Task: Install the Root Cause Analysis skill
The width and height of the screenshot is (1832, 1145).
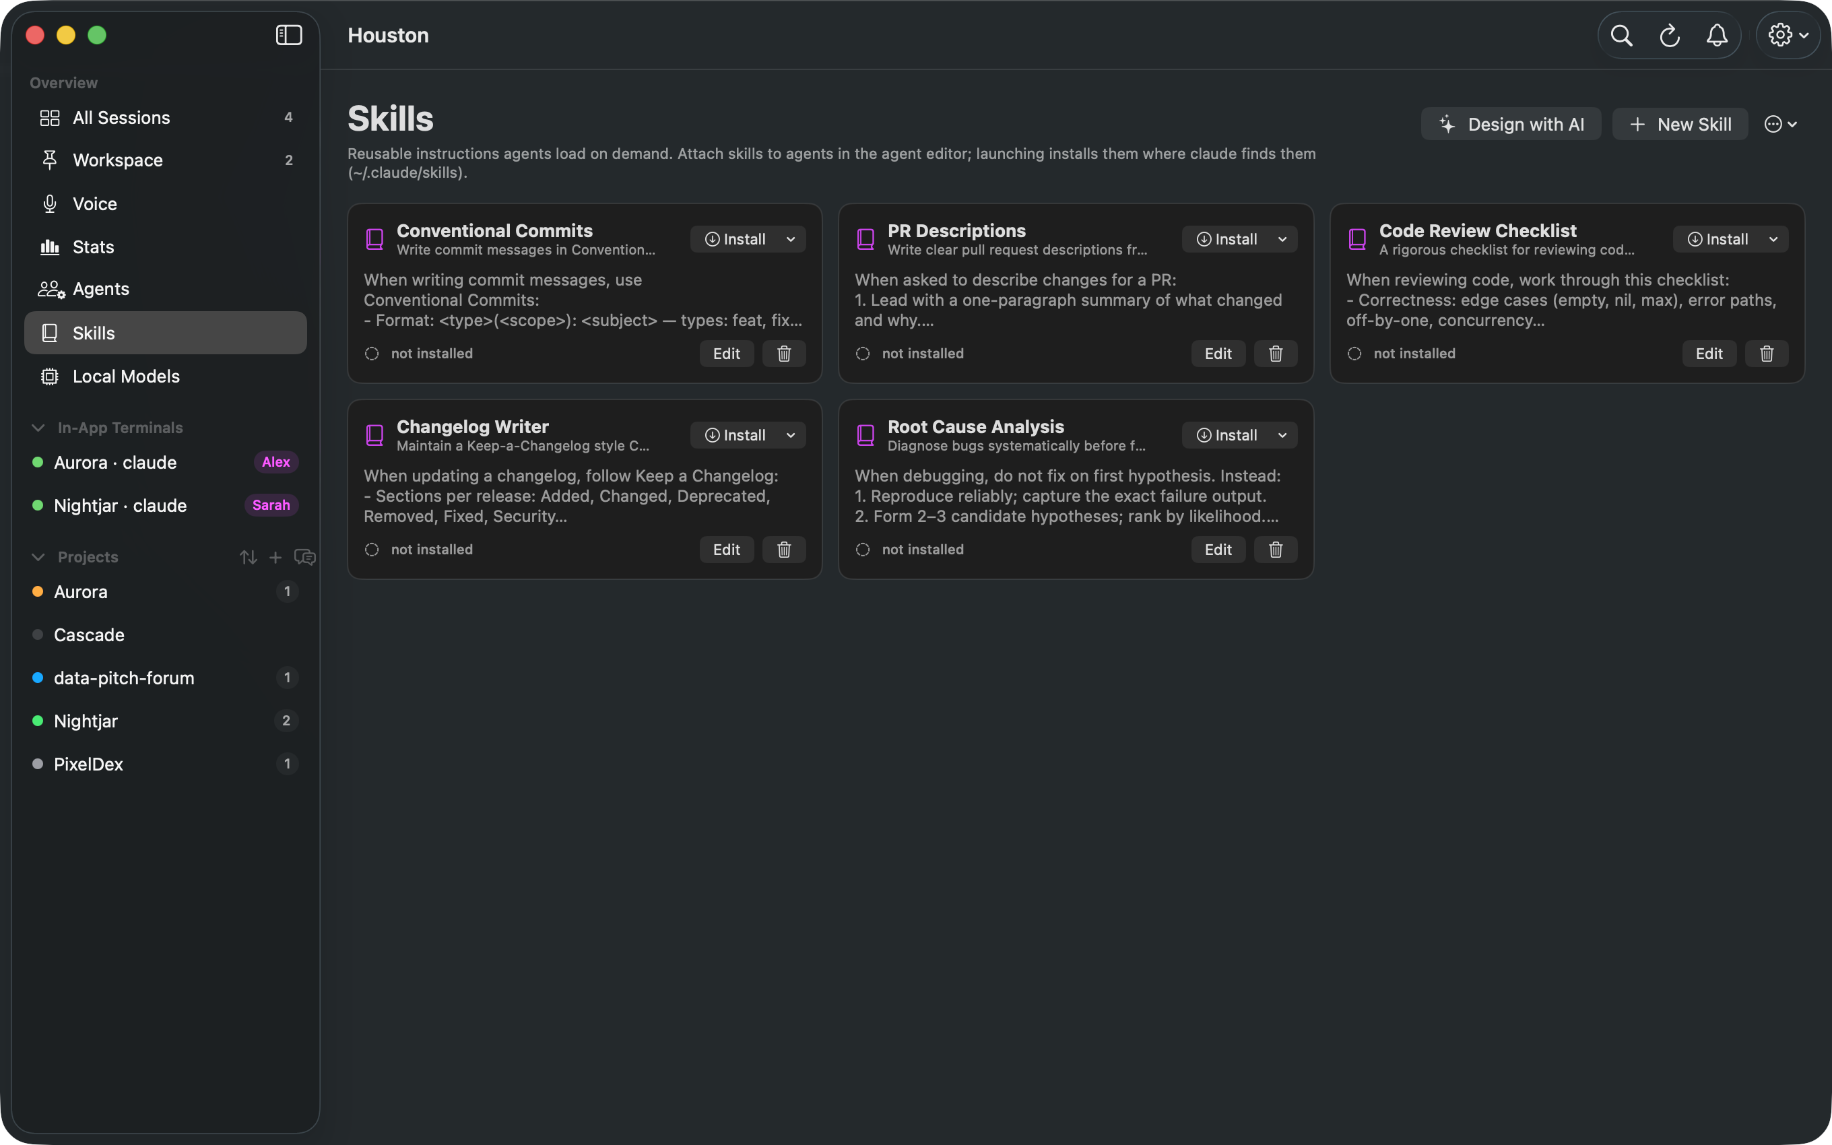Action: point(1226,435)
